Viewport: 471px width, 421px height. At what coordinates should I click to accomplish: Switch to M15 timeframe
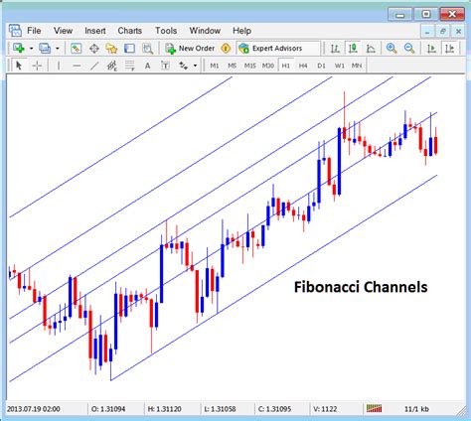click(250, 66)
